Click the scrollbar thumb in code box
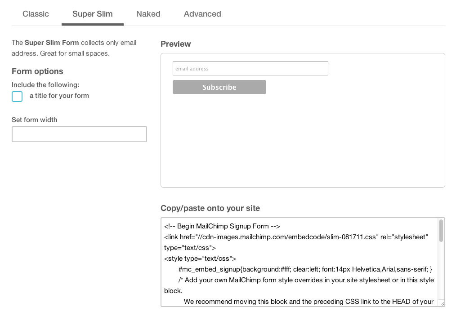The width and height of the screenshot is (456, 320). (x=441, y=231)
